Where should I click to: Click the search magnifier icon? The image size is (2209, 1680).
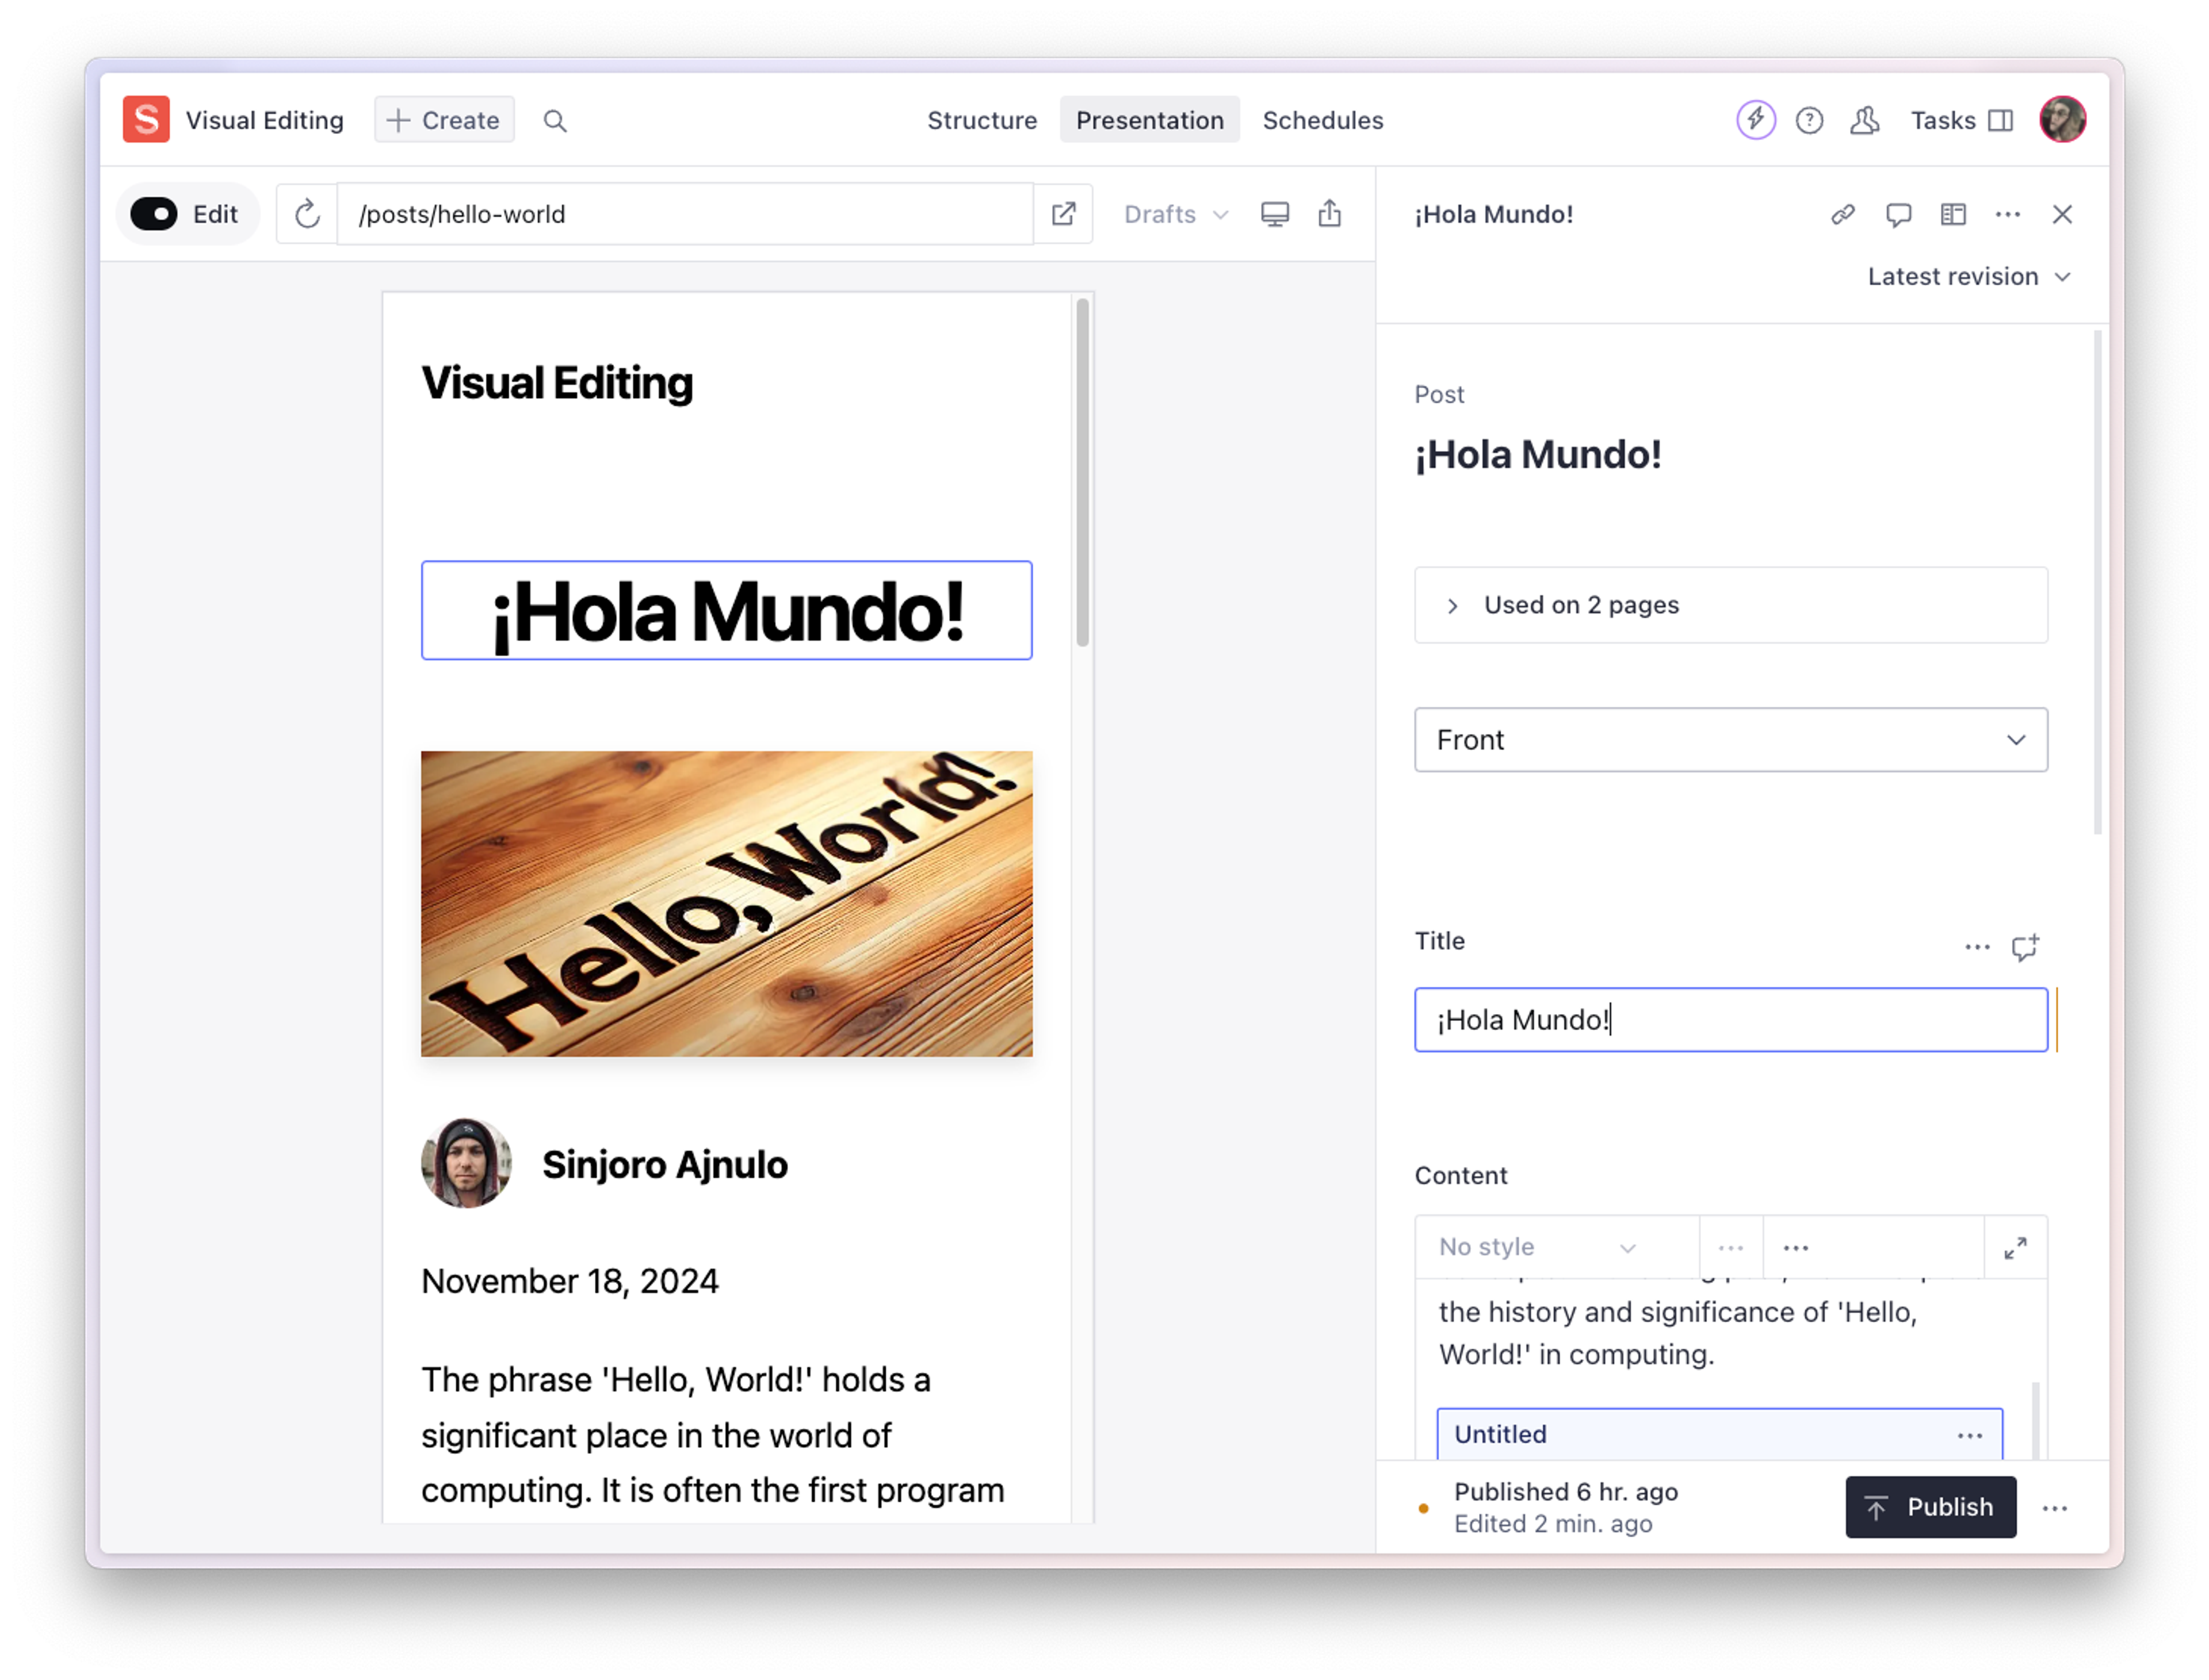(x=555, y=121)
